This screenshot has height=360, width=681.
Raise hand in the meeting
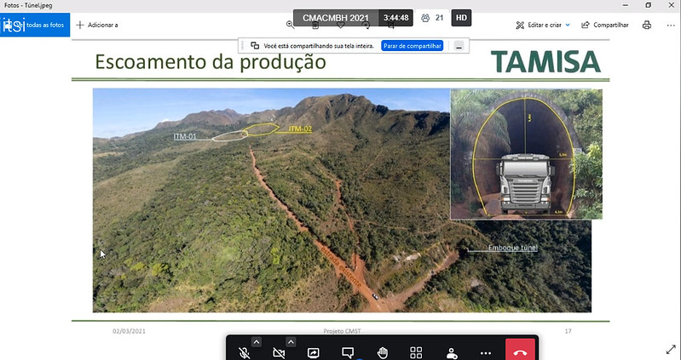tap(383, 351)
